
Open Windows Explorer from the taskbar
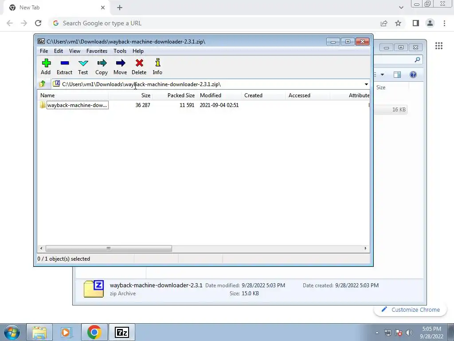pyautogui.click(x=39, y=332)
